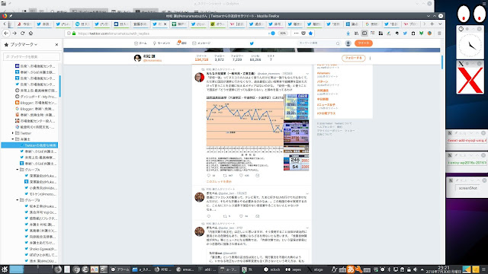Open the page actions three-dot menu
488x274 pixels.
296,33
